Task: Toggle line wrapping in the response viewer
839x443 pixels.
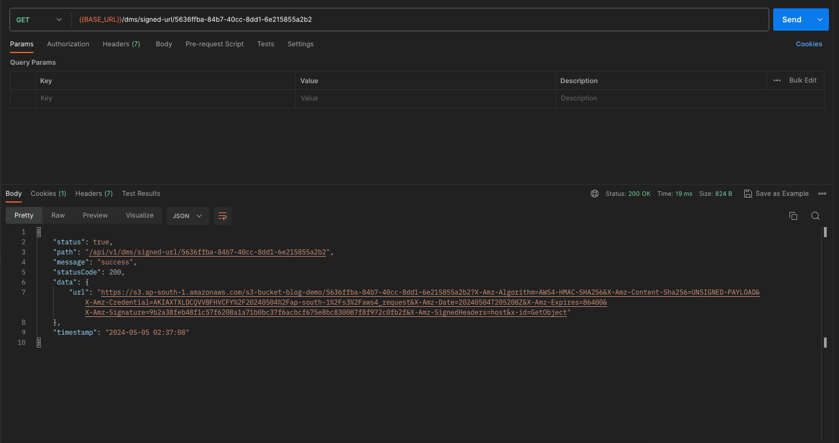Action: pyautogui.click(x=223, y=215)
